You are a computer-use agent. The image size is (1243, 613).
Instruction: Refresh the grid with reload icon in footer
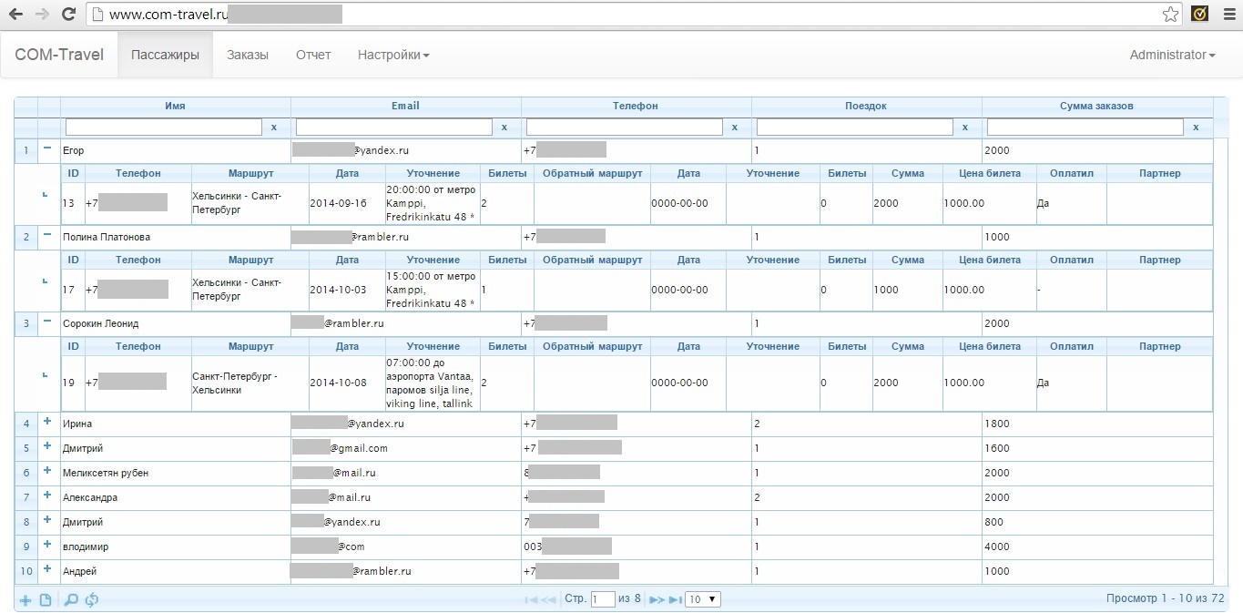pos(92,599)
